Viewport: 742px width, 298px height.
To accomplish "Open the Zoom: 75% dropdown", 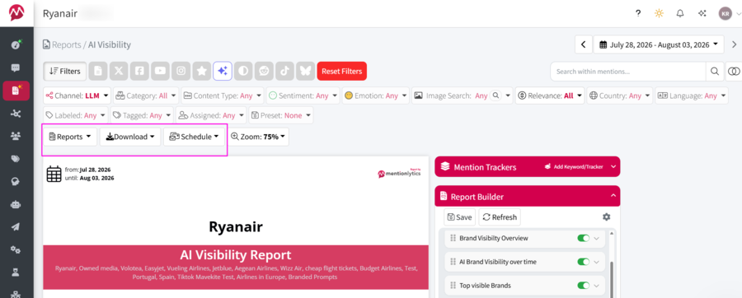I will coord(258,137).
